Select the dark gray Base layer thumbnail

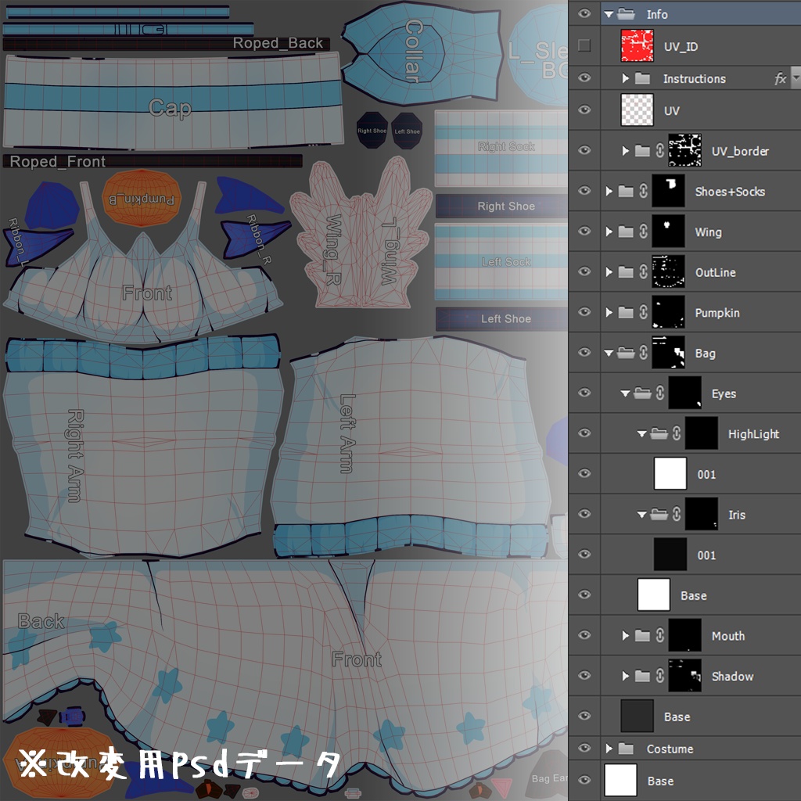(x=637, y=716)
